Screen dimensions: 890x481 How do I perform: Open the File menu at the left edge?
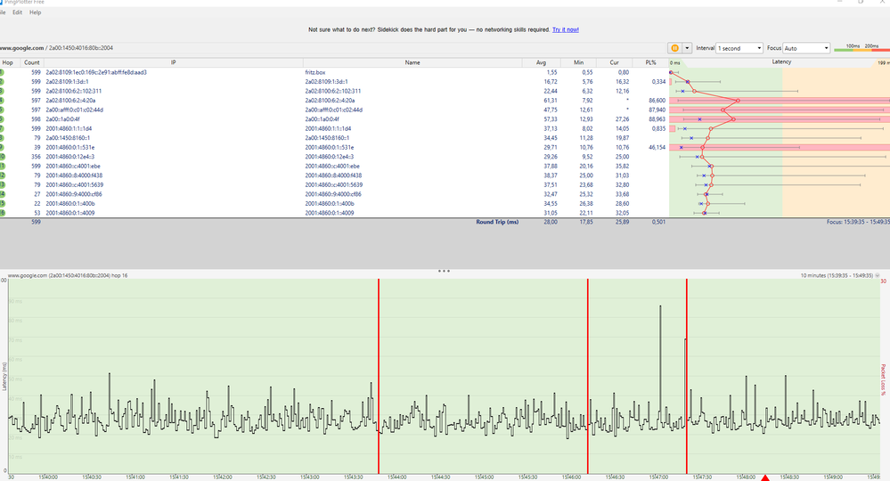click(x=3, y=12)
